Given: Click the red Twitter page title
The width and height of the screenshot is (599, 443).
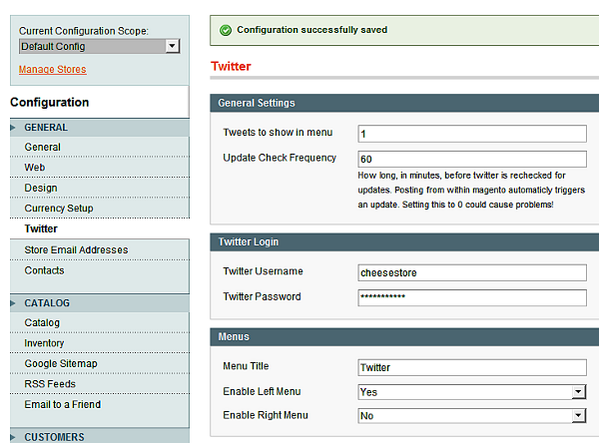Looking at the screenshot, I should click(x=231, y=67).
